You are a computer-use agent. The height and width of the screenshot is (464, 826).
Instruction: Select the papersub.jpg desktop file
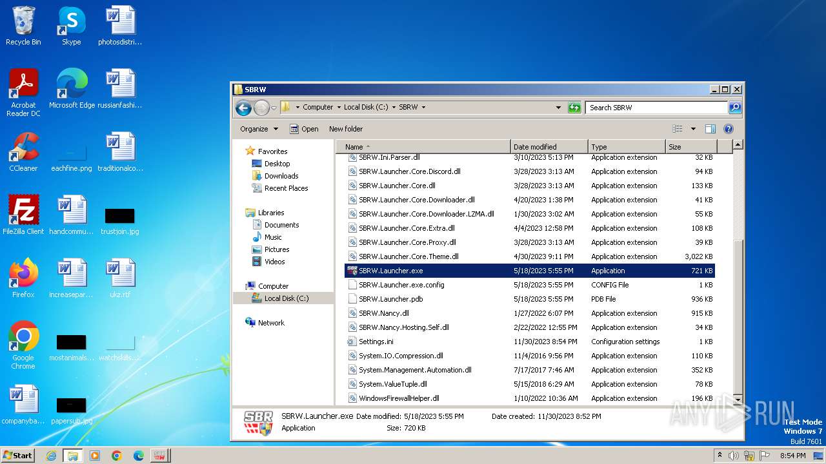72,409
